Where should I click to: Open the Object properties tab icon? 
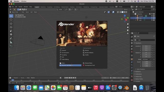click(132, 59)
